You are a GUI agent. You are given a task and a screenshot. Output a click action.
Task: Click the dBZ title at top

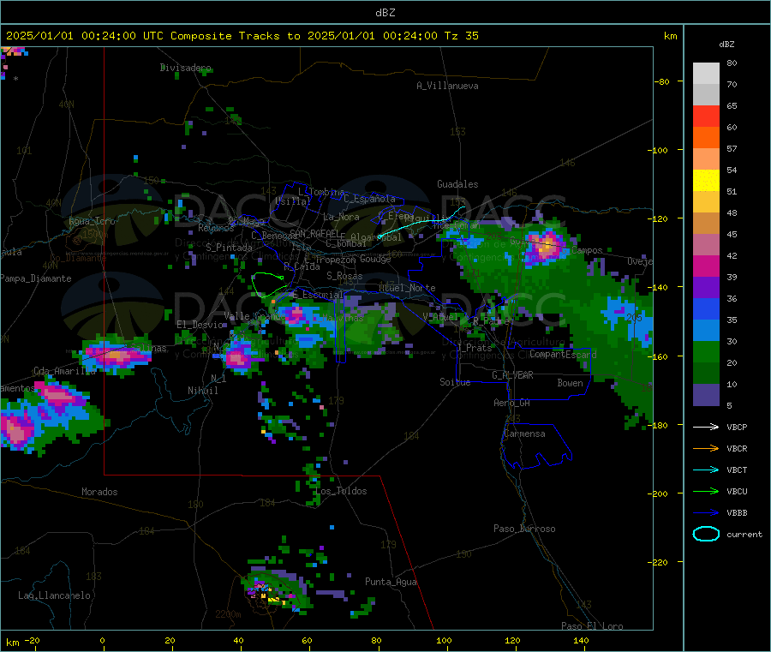[x=385, y=13]
